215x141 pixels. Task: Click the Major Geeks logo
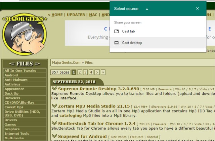pyautogui.click(x=25, y=34)
